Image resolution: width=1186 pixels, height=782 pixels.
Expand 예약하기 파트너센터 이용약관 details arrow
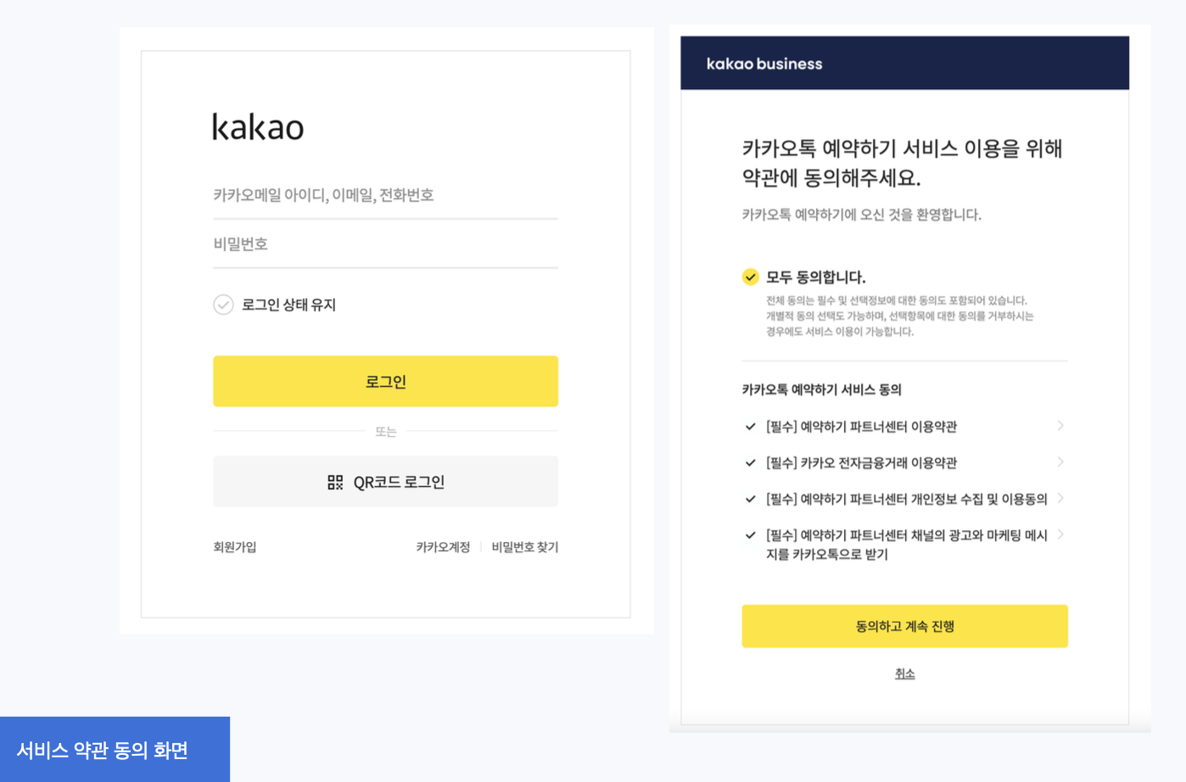pos(1060,426)
